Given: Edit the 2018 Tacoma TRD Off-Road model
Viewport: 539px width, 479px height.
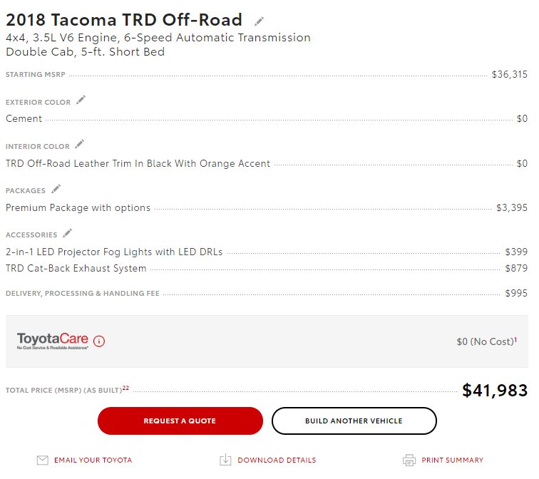Looking at the screenshot, I should coord(260,21).
